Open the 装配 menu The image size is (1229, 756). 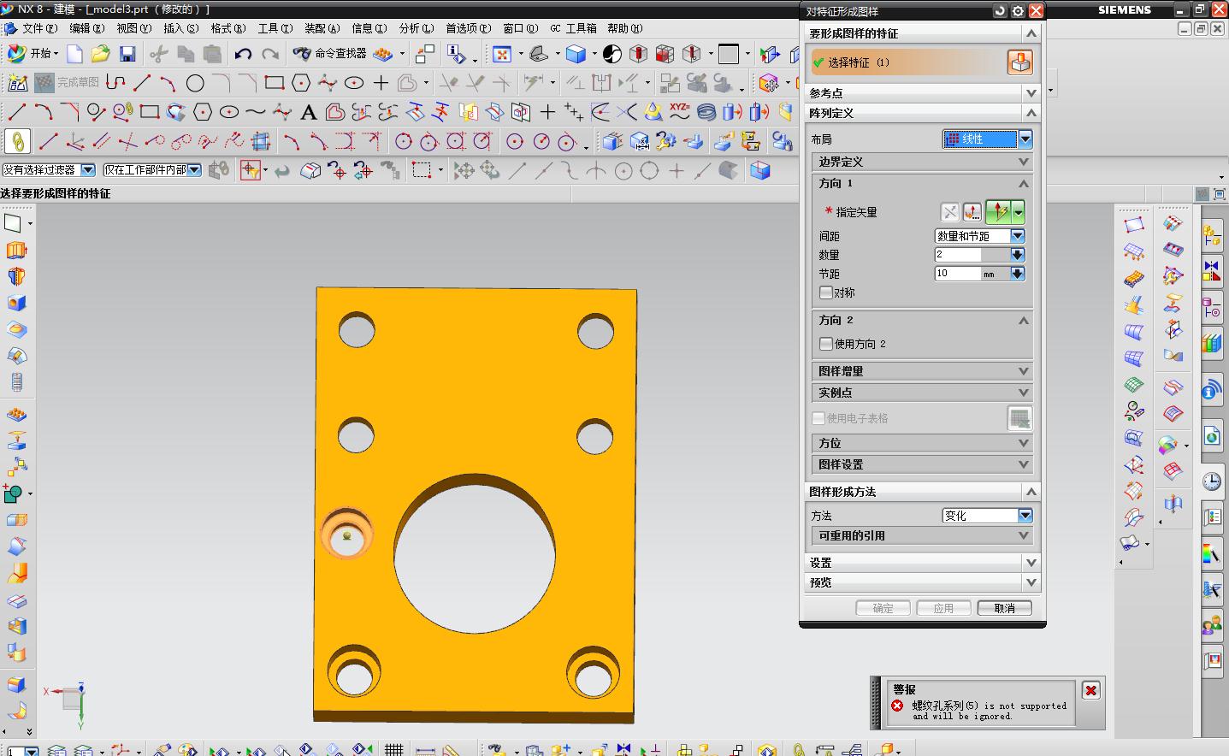[x=322, y=28]
